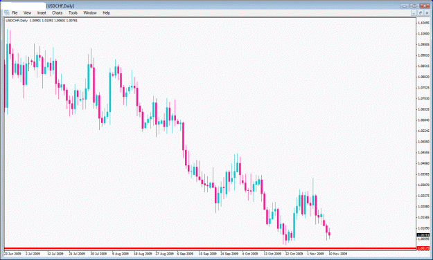Click the 1.01090 price scale label

coord(423,228)
